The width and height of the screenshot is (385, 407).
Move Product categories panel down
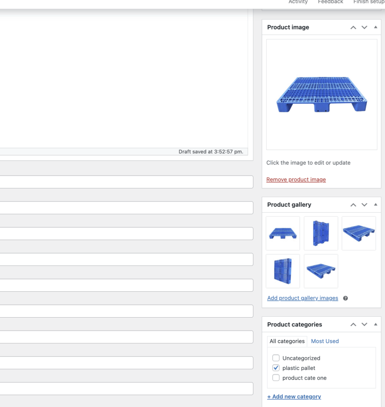pyautogui.click(x=364, y=325)
